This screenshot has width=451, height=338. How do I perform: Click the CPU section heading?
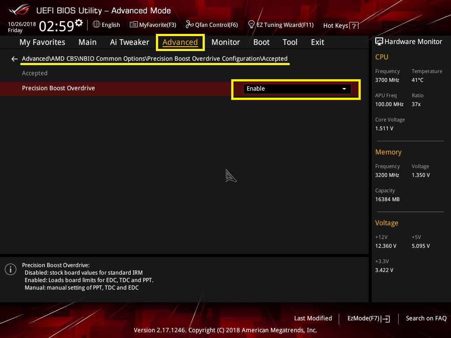point(382,57)
